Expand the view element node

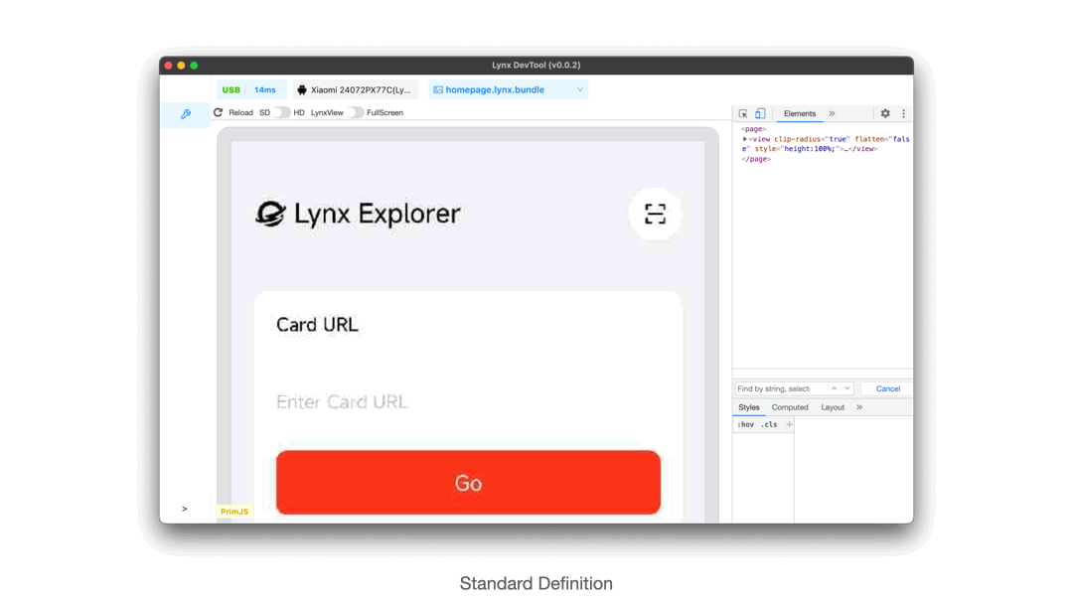[744, 139]
